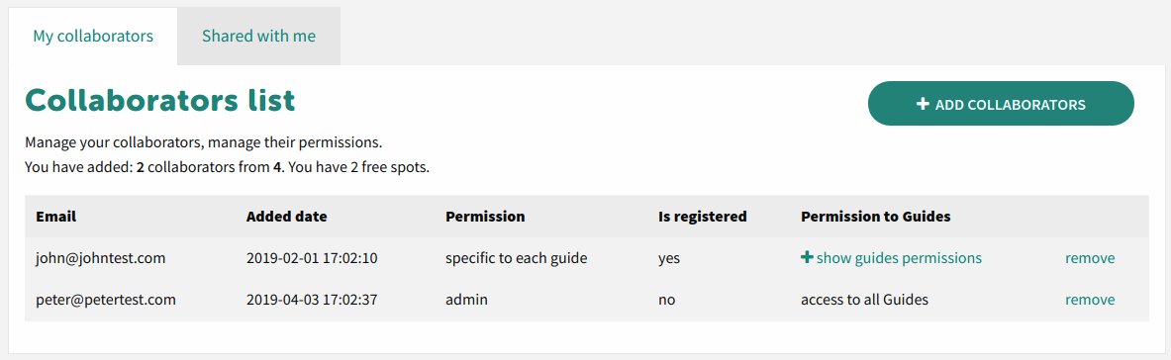Image resolution: width=1171 pixels, height=360 pixels.
Task: Click the specific to each guide permission
Action: tap(516, 258)
